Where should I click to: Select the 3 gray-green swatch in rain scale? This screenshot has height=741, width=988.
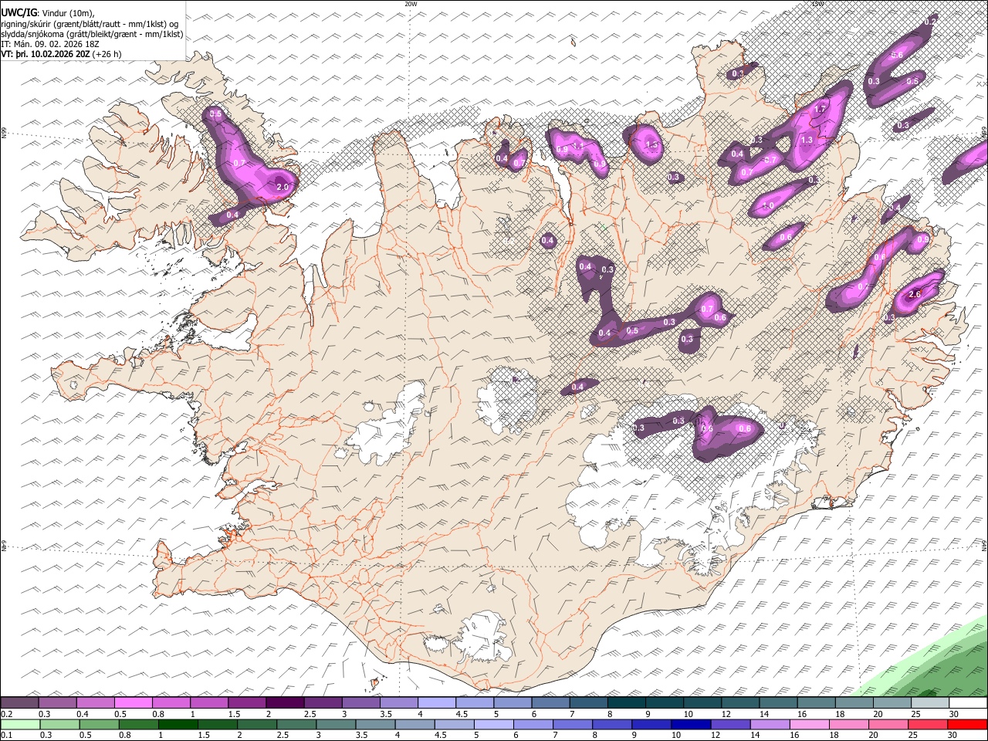(x=335, y=725)
